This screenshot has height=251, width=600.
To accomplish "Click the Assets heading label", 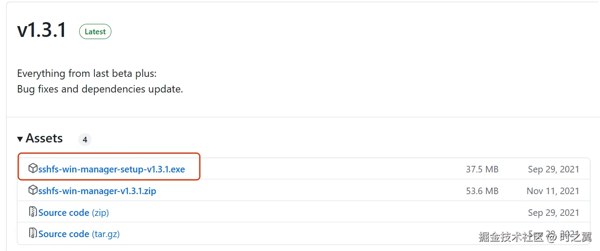I will pos(44,139).
